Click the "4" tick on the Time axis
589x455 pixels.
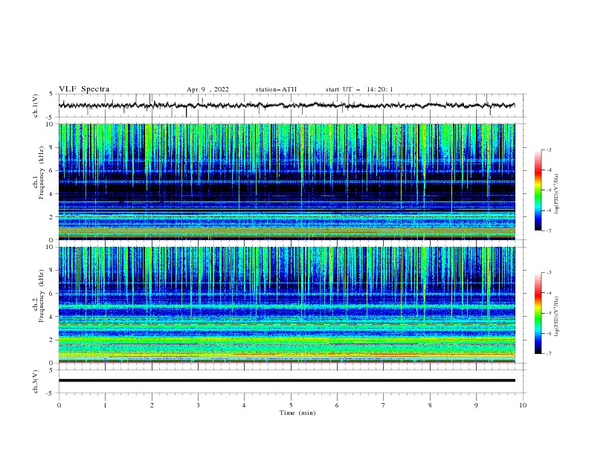(244, 405)
